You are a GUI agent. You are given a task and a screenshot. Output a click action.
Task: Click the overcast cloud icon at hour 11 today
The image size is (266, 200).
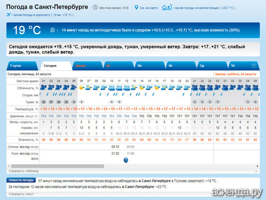tap(119, 87)
